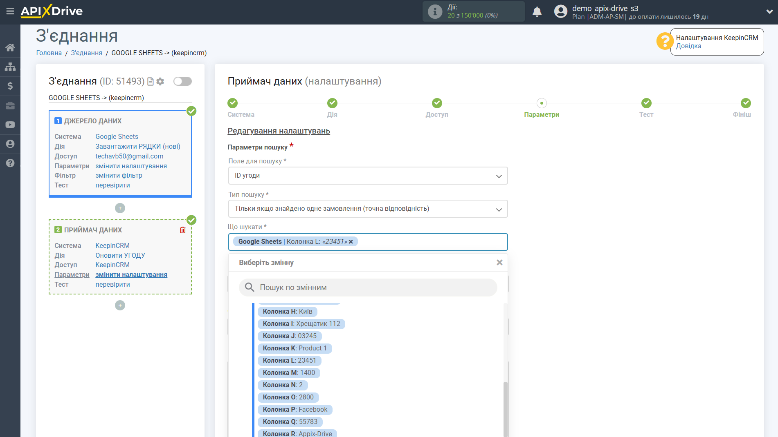Open the receiver KeepinCRM system link
The image size is (778, 437).
pyautogui.click(x=112, y=246)
